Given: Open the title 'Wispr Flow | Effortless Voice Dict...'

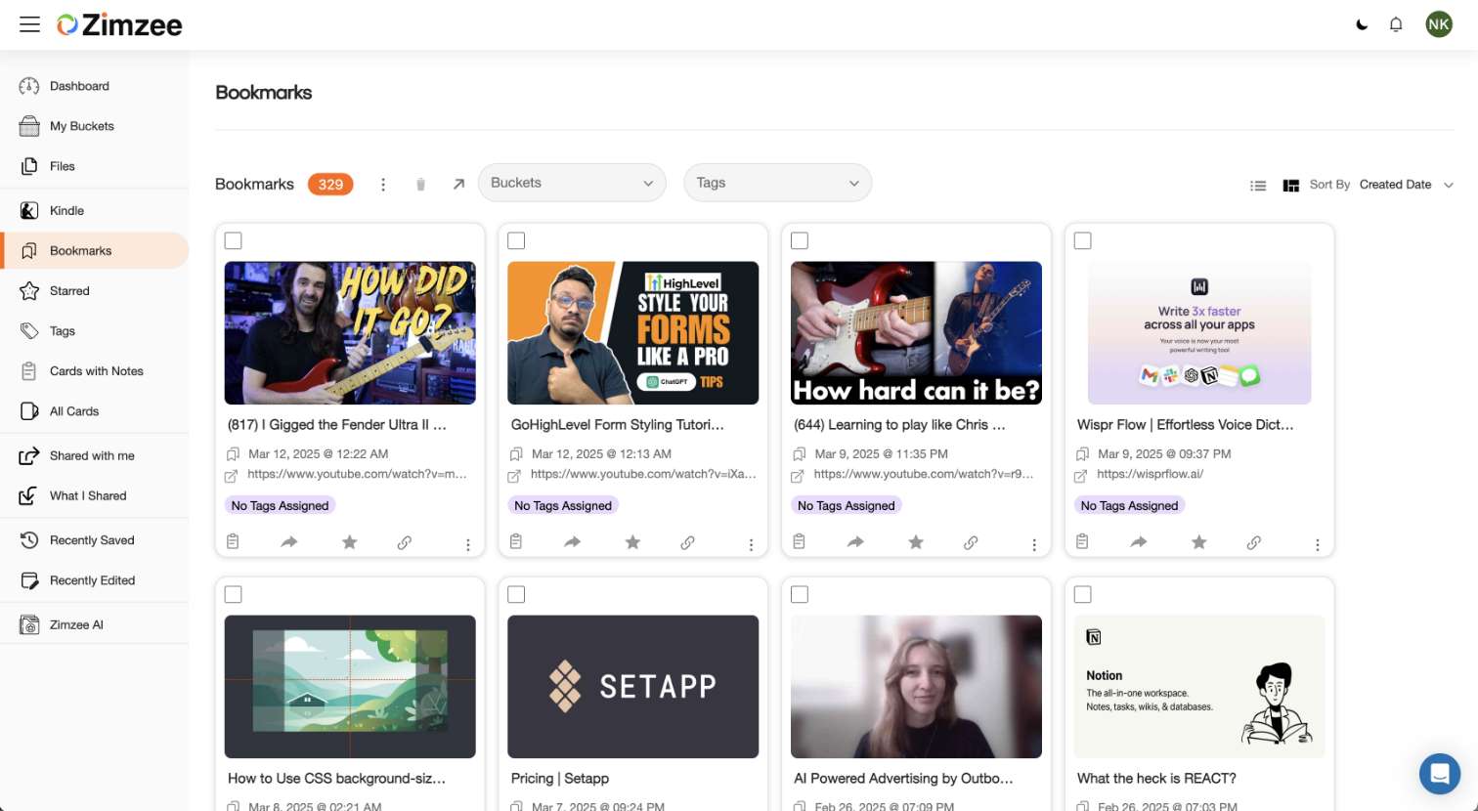Looking at the screenshot, I should 1185,425.
